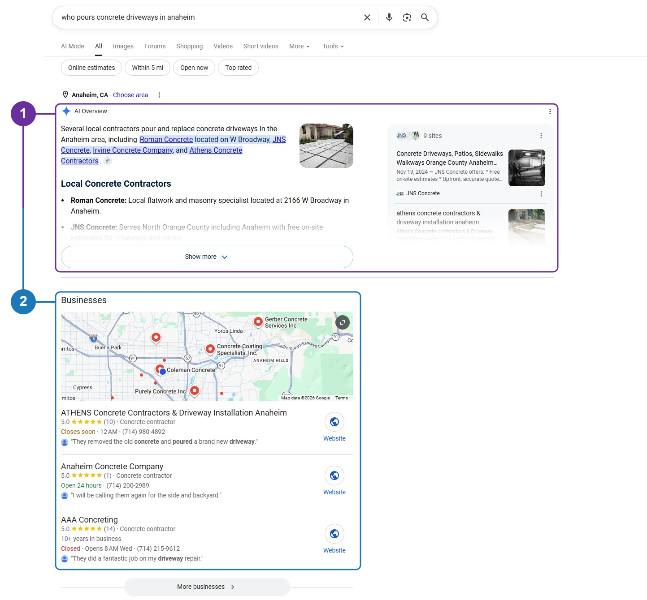The height and width of the screenshot is (600, 647).
Task: Open location options menu next to Choose area
Action: coord(159,95)
